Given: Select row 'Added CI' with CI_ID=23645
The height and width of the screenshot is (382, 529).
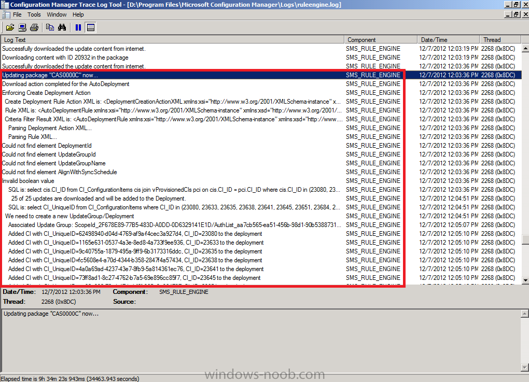Looking at the screenshot, I should (261, 278).
